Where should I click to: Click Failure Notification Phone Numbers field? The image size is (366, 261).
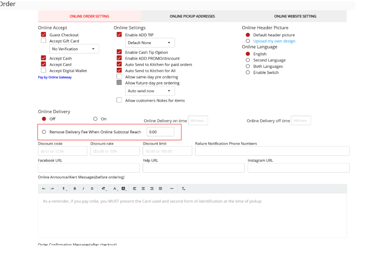(x=272, y=151)
